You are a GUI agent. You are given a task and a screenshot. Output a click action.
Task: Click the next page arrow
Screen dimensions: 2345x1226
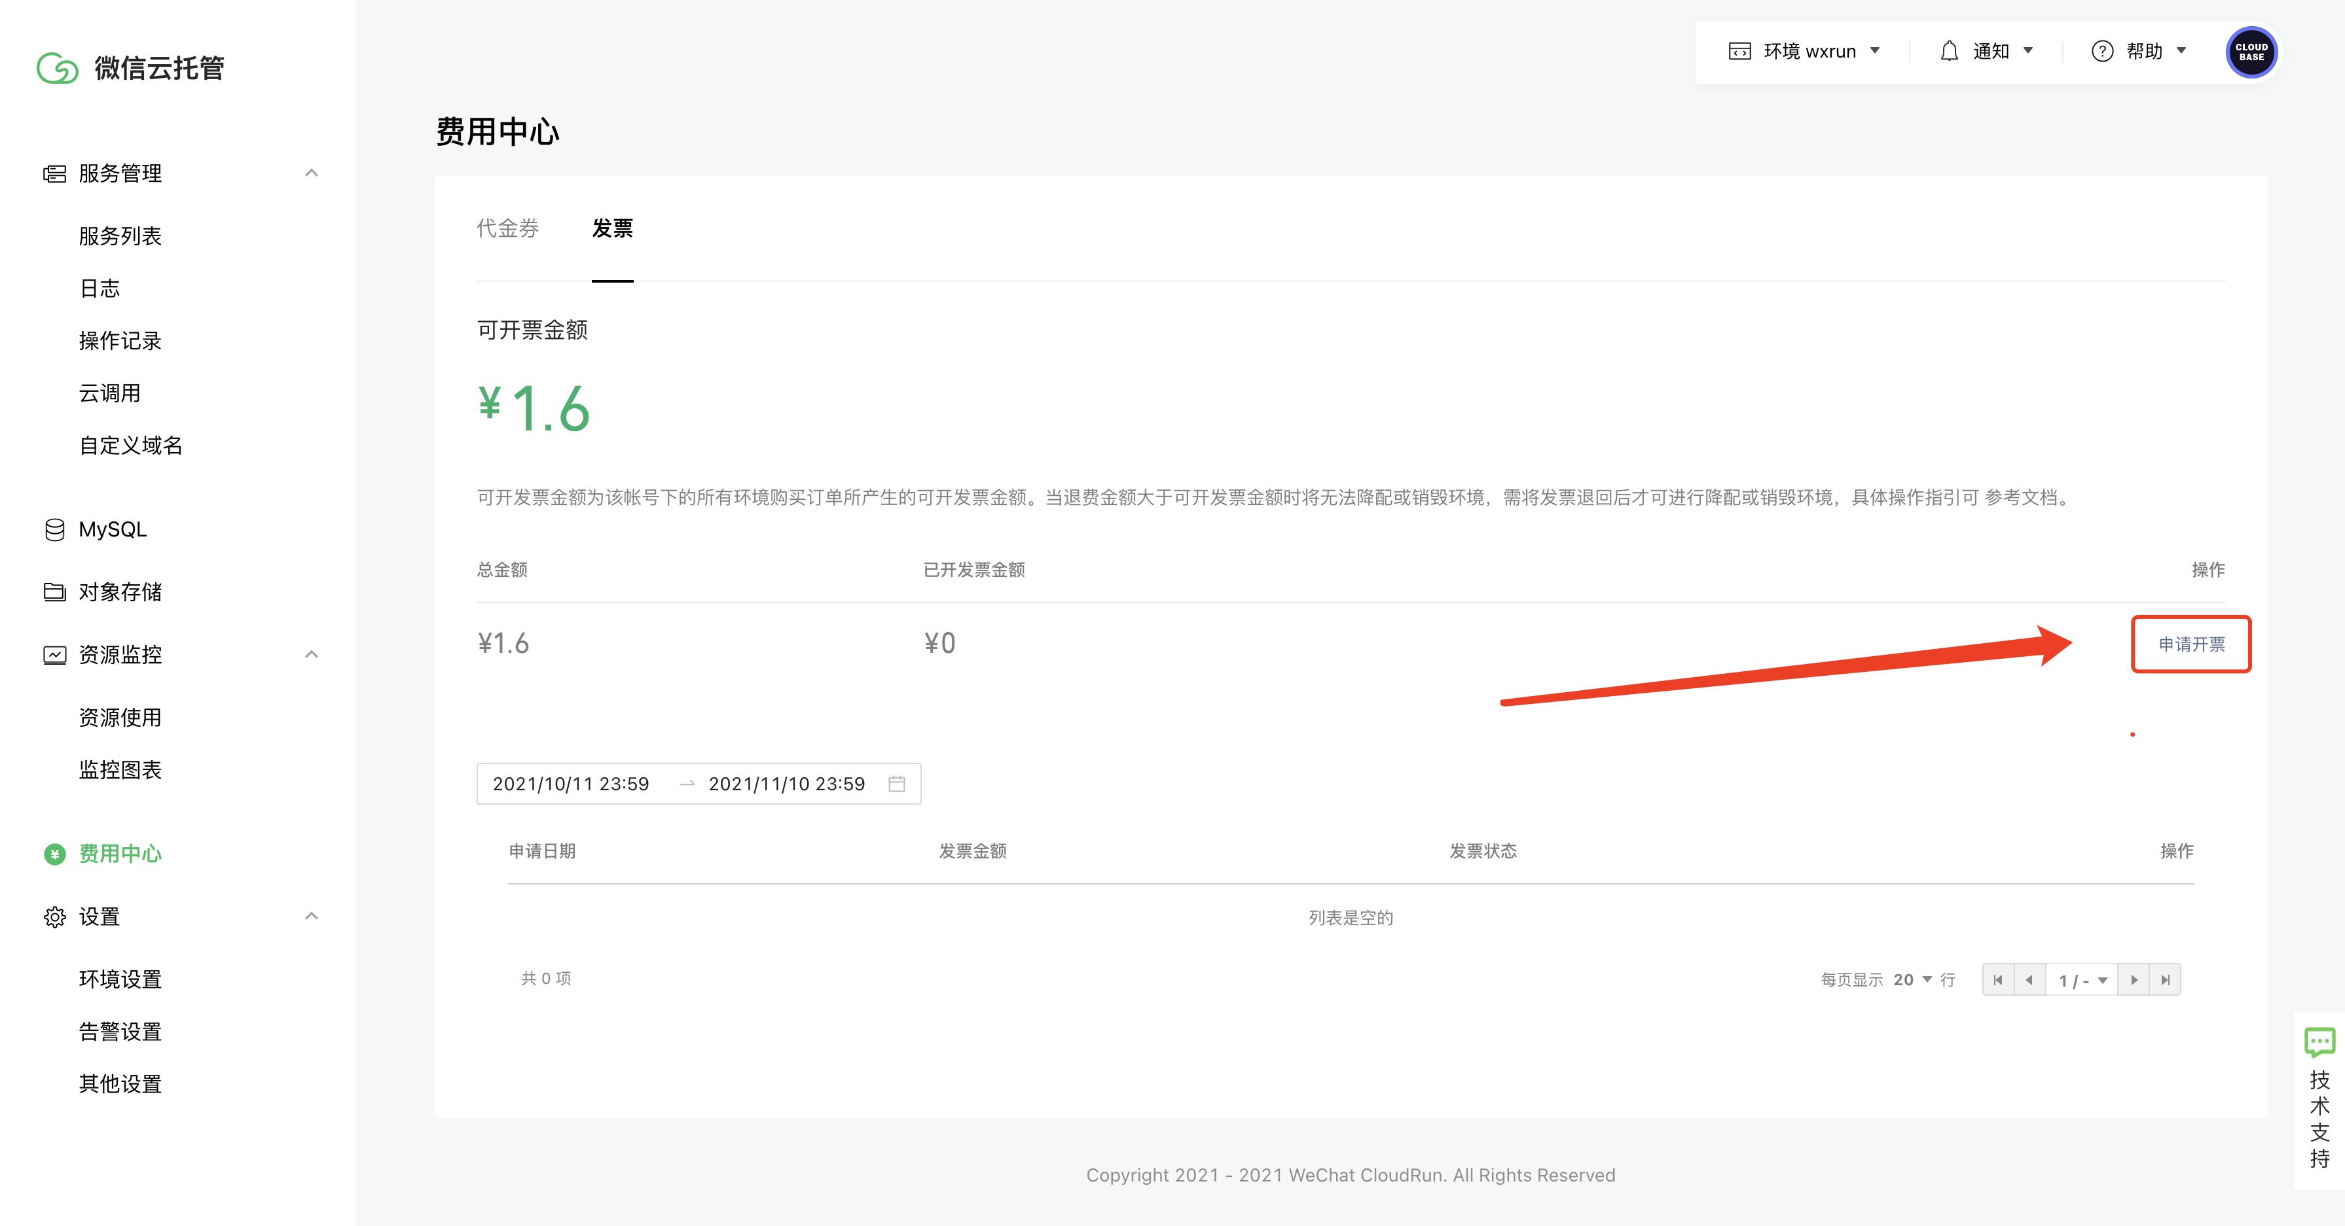(2134, 979)
